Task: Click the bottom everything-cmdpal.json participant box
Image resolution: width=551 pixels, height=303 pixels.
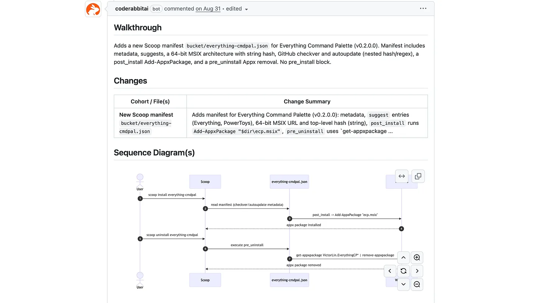Action: point(289,280)
